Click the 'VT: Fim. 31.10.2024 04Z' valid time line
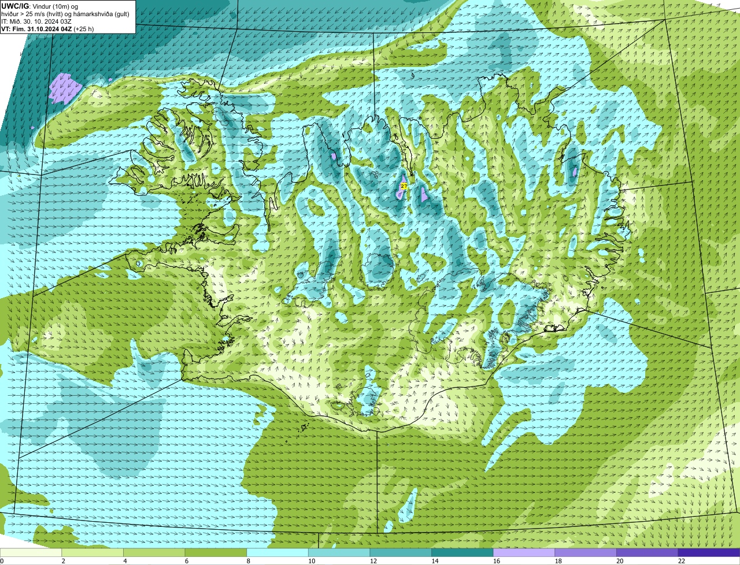This screenshot has height=565, width=740. 47,29
